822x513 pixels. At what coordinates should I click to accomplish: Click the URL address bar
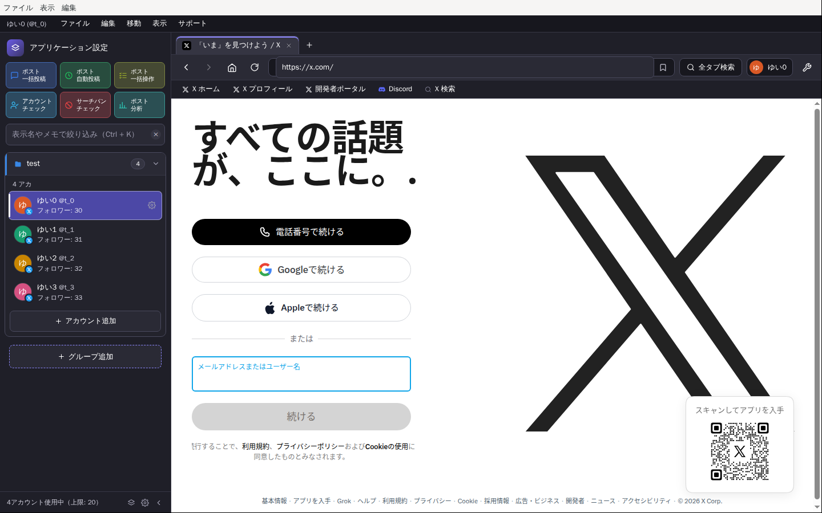point(464,67)
